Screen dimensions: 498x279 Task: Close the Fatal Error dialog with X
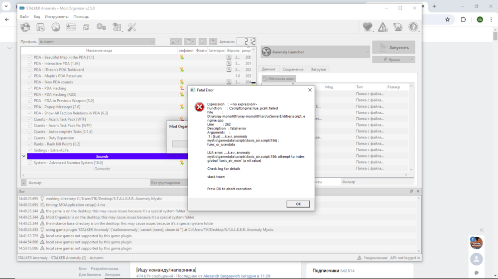point(310,90)
